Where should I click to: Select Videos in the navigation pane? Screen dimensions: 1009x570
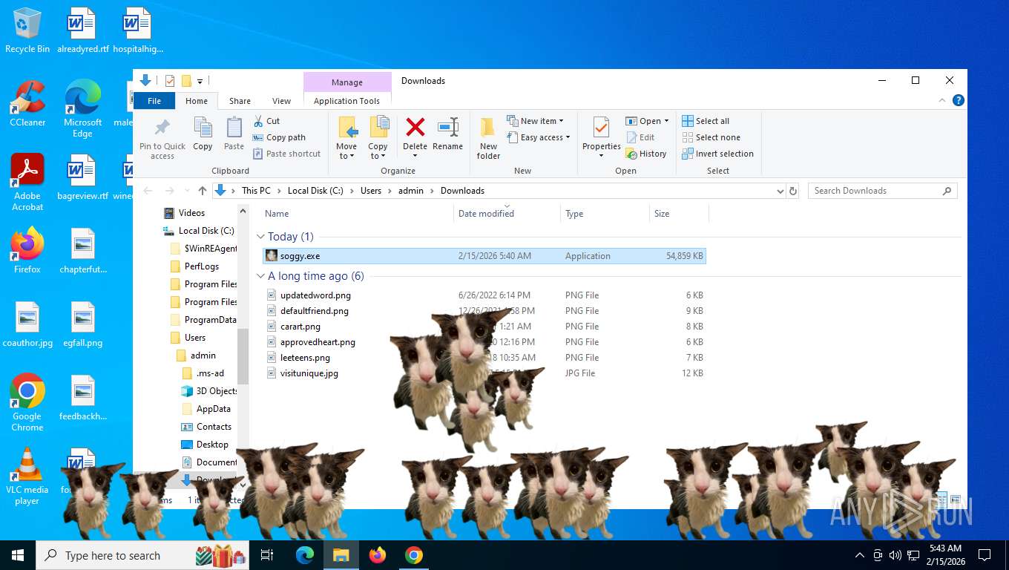[x=191, y=213]
